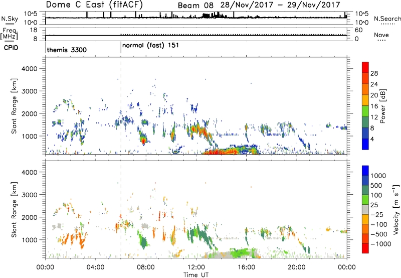Click the Velocity panel 'Slant Range [km]' axis label
This screenshot has height=278, width=401.
[14, 210]
